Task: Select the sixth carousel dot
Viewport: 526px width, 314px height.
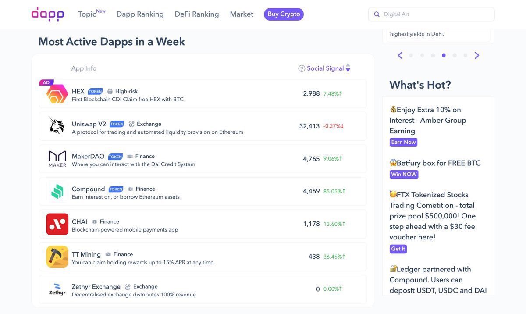Action: coord(466,56)
